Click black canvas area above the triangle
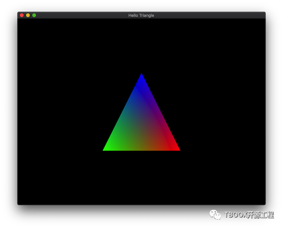283x228 pixels. pyautogui.click(x=142, y=45)
